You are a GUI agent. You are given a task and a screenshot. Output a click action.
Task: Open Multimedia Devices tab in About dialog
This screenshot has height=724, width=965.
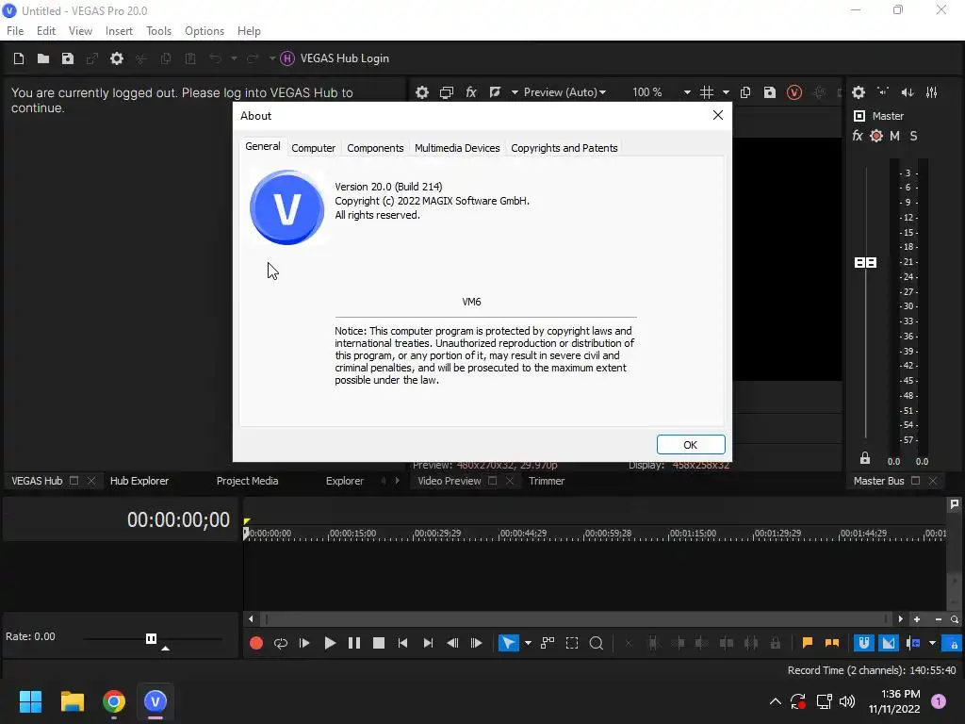[x=457, y=148]
